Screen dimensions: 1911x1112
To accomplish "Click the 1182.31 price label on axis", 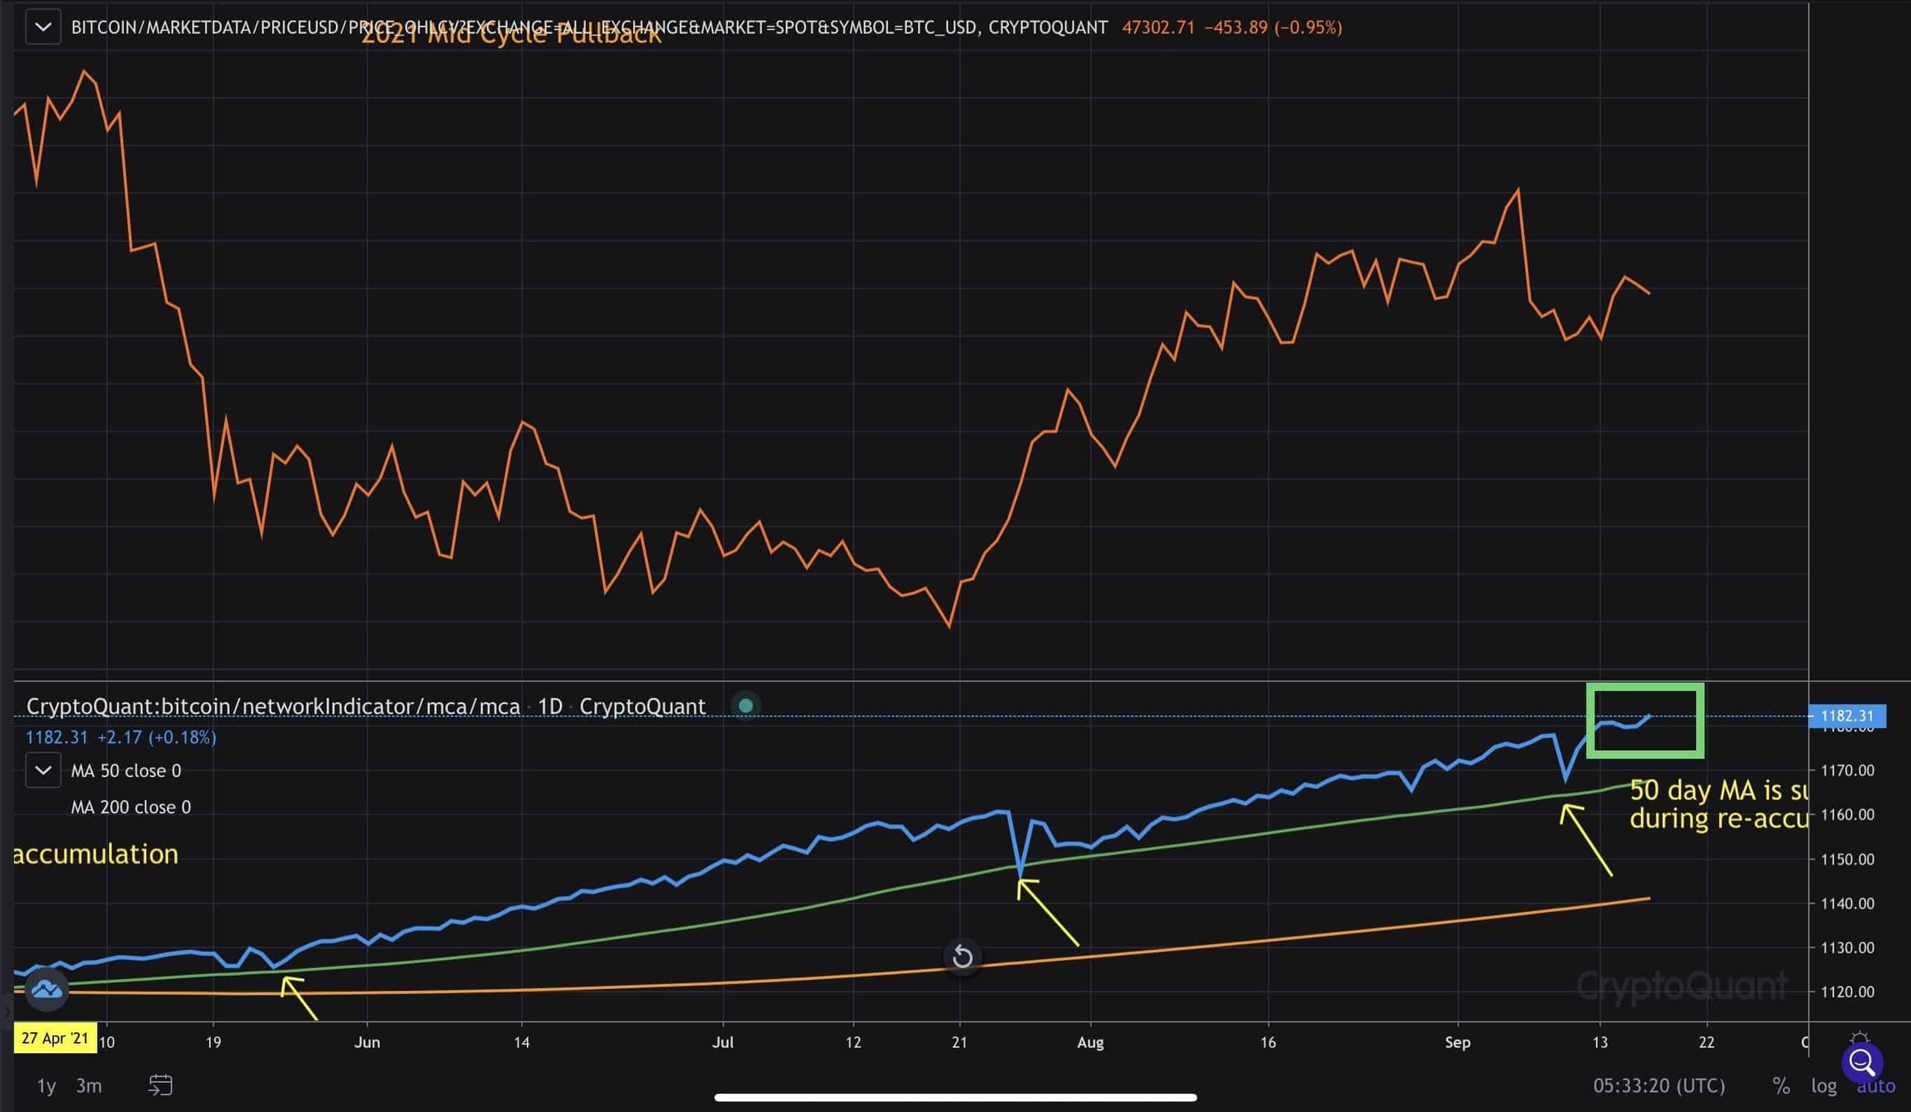I will pyautogui.click(x=1848, y=716).
